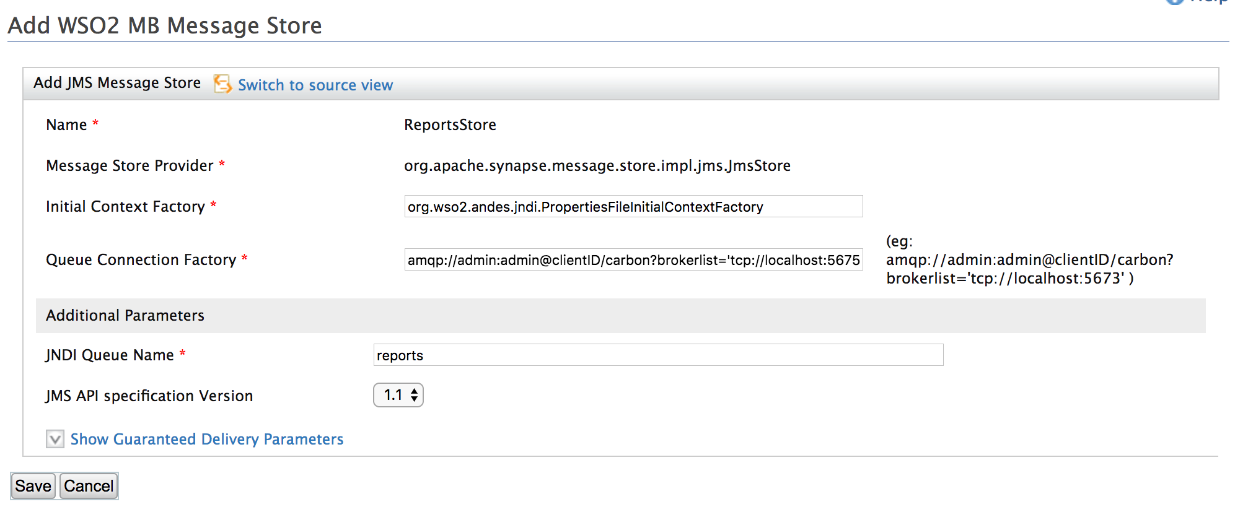Screen dimensions: 1248x525
Task: Click the Initial Context Factory label
Action: [125, 207]
